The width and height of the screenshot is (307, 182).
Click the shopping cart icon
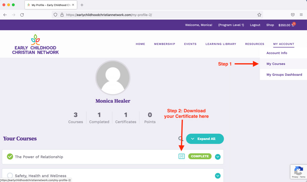pos(293,25)
